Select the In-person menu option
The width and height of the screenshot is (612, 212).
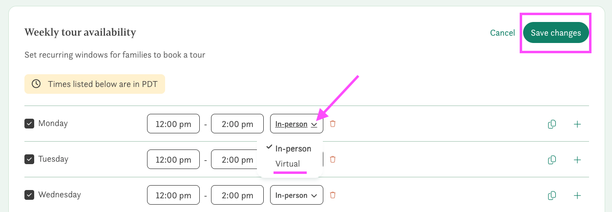(x=293, y=148)
